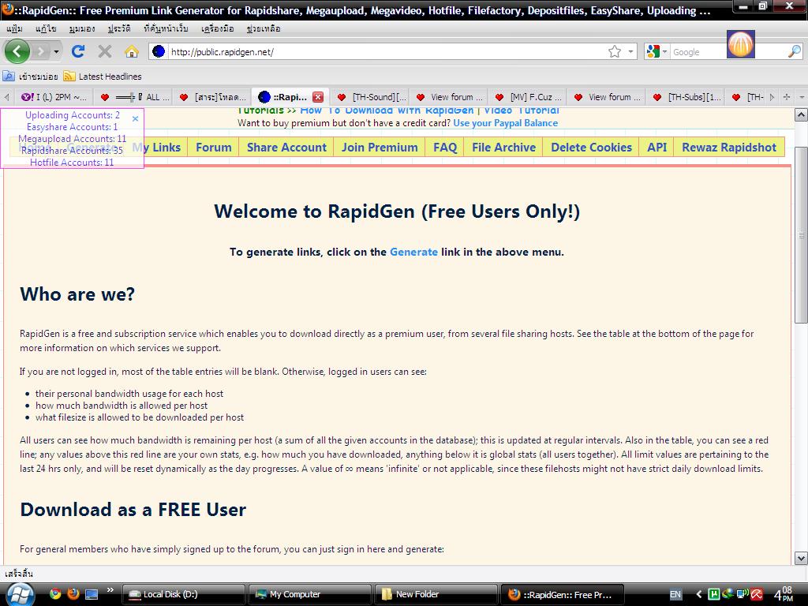This screenshot has height=606, width=808.
Task: Open the browser home page icon
Action: click(132, 51)
